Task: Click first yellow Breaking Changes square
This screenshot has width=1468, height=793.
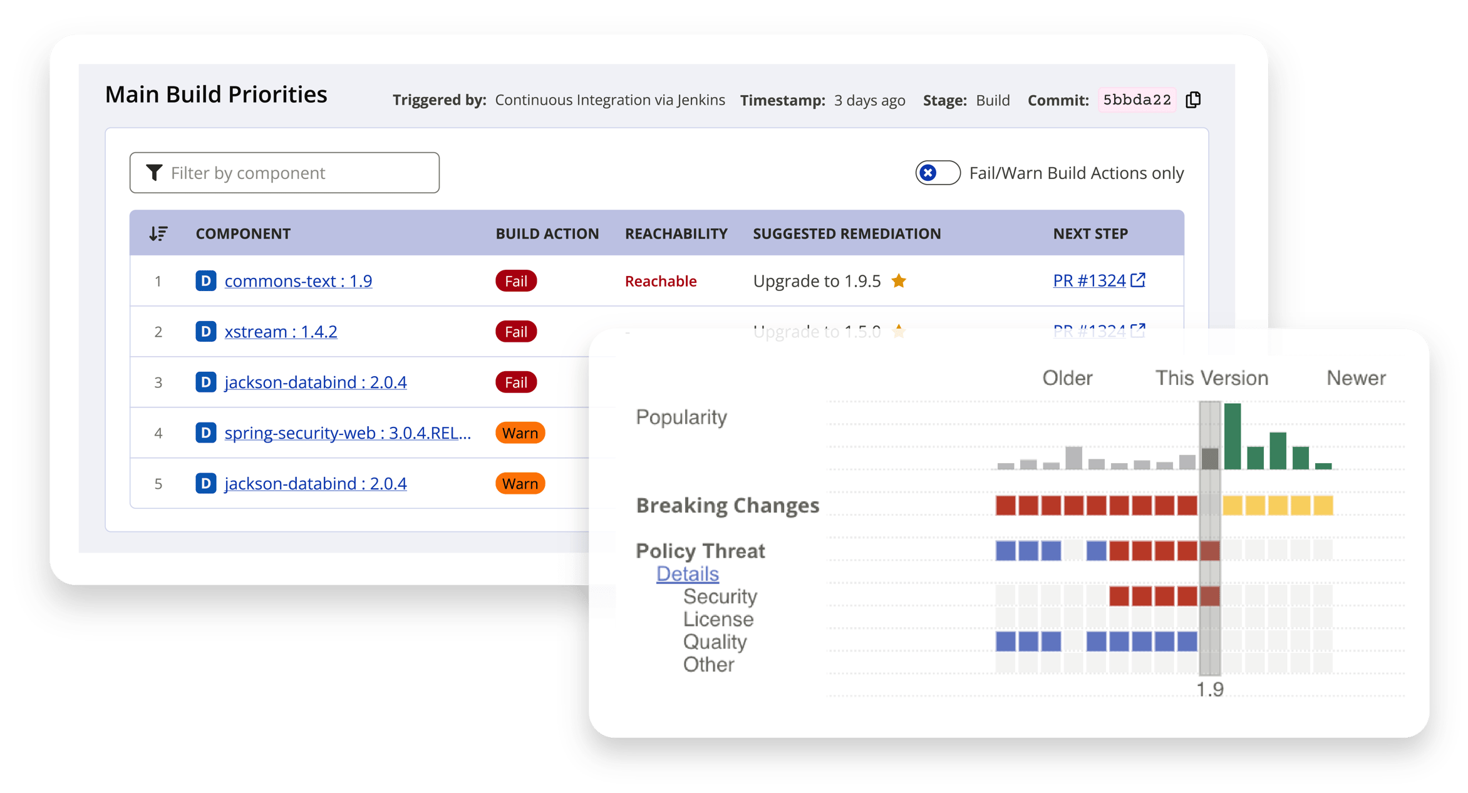Action: point(1233,505)
